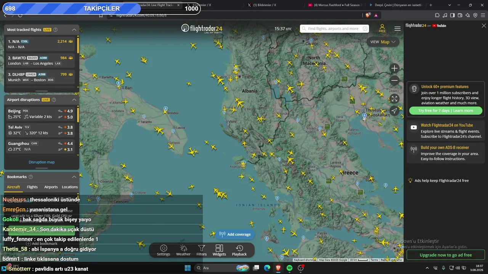This screenshot has width=488, height=274.
Task: Collapse the Most tracked flights panel
Action: click(x=74, y=30)
